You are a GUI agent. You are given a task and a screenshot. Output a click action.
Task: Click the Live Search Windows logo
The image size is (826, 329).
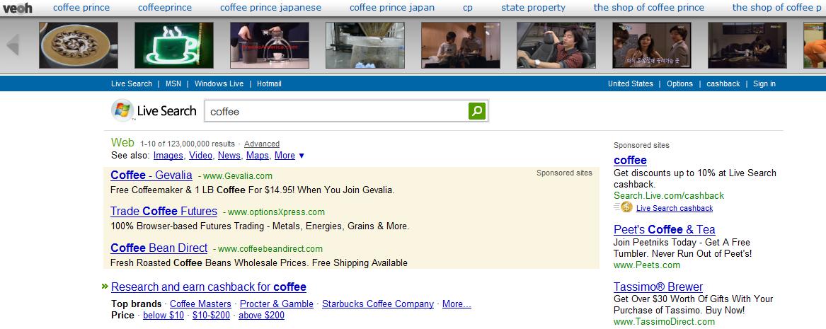tap(122, 111)
